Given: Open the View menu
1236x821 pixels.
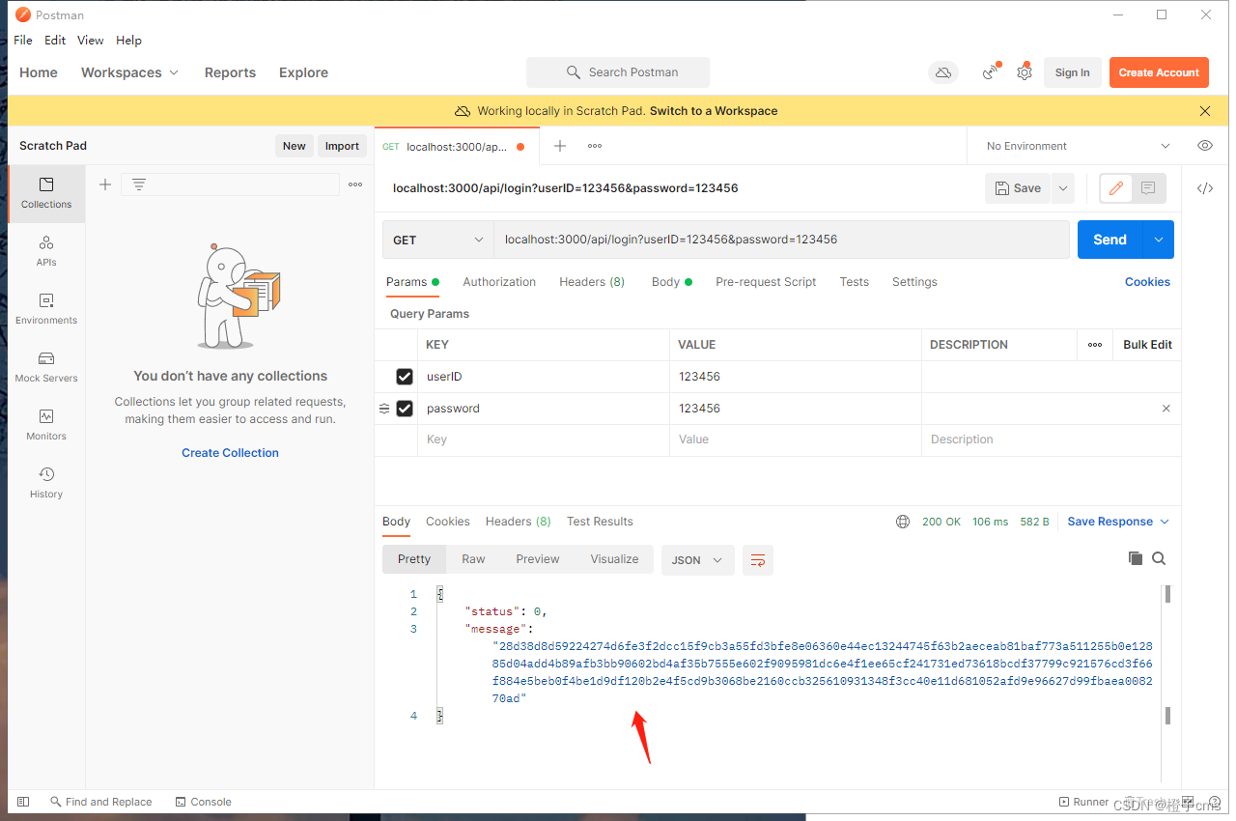Looking at the screenshot, I should point(91,41).
